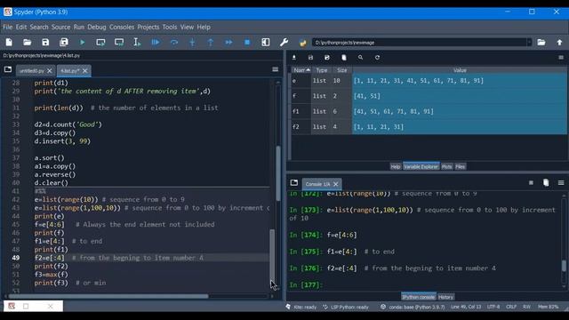
Task: Switch to the History tab
Action: (445, 297)
